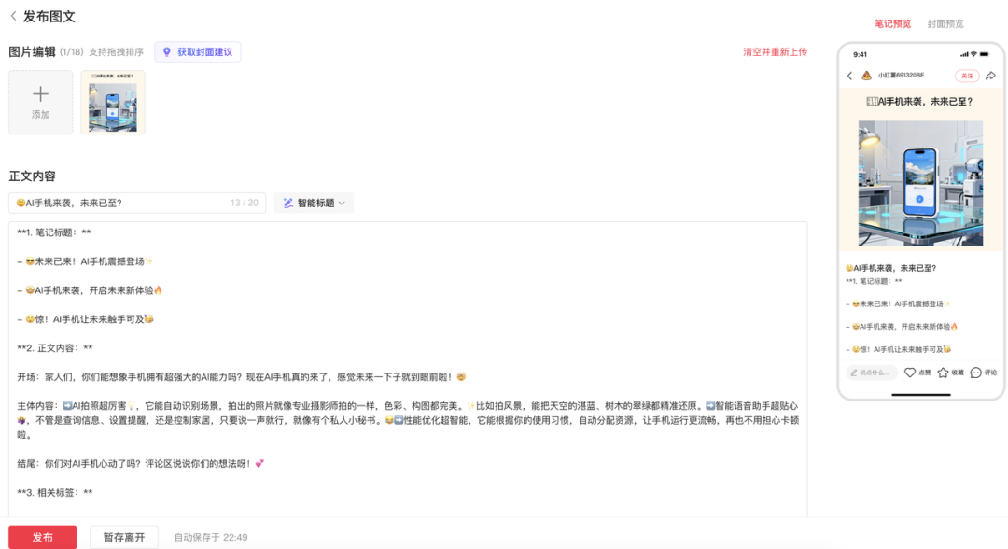The image size is (1008, 549).
Task: Click the like heart icon in the note preview
Action: point(910,372)
